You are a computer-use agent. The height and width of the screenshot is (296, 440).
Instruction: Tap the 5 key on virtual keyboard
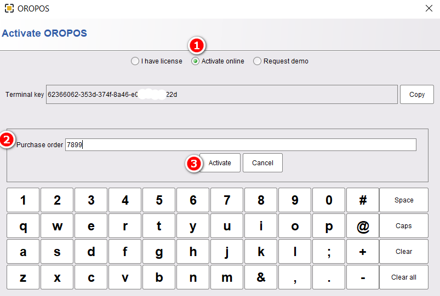pos(159,200)
